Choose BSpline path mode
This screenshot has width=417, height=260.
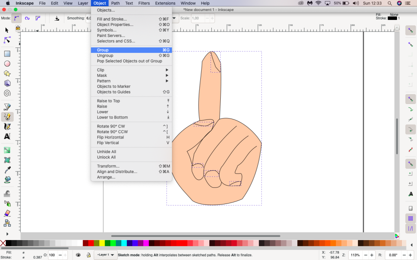coord(38,18)
